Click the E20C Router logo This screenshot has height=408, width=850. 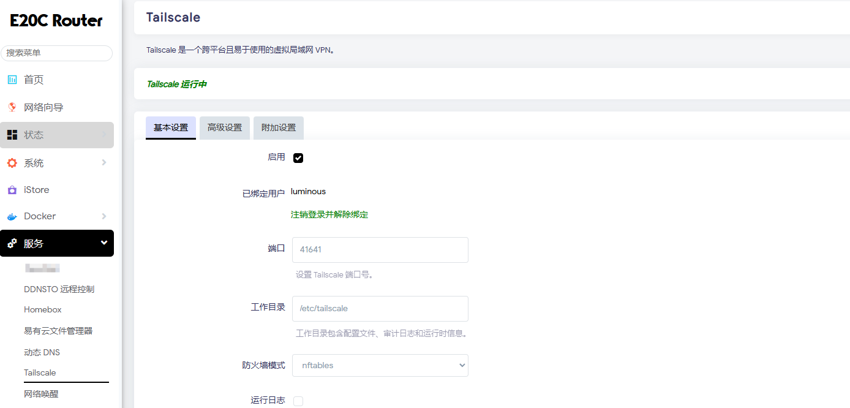(x=56, y=21)
